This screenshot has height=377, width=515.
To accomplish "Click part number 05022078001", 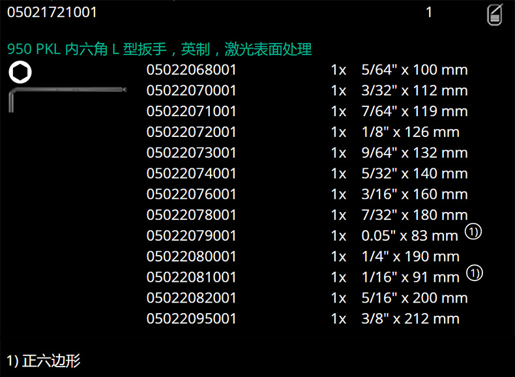I will 191,215.
